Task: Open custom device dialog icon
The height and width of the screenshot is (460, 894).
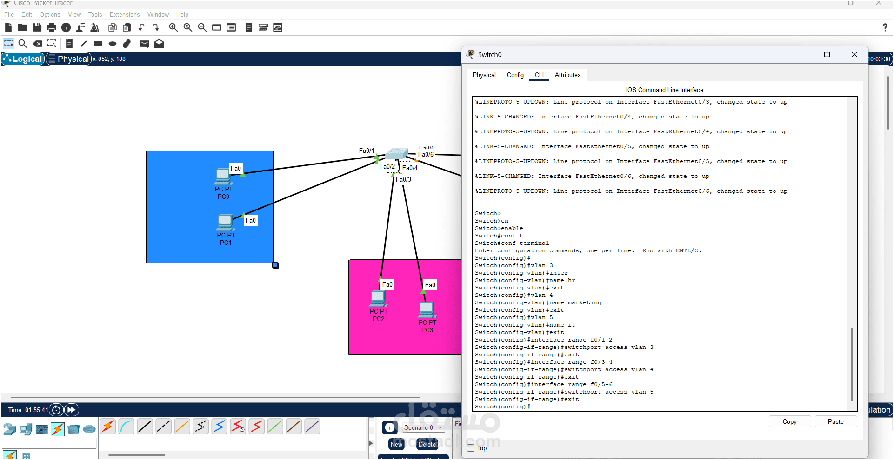Action: (x=263, y=28)
